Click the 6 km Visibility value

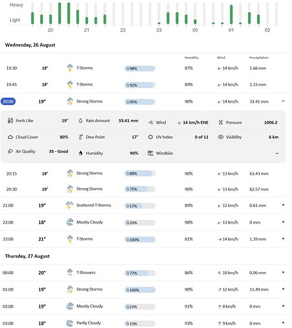pos(274,137)
